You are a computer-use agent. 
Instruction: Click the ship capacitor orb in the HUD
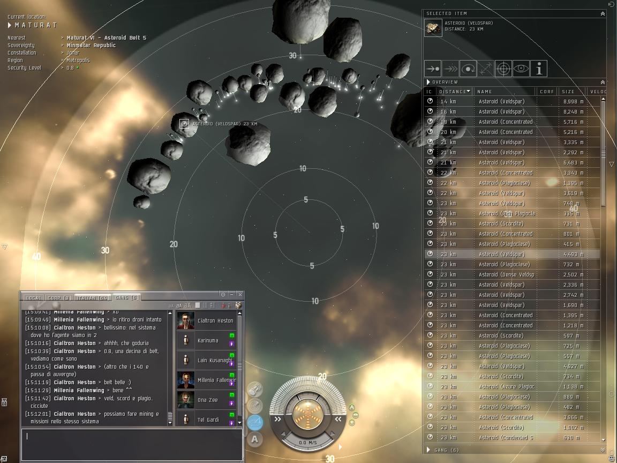(308, 414)
